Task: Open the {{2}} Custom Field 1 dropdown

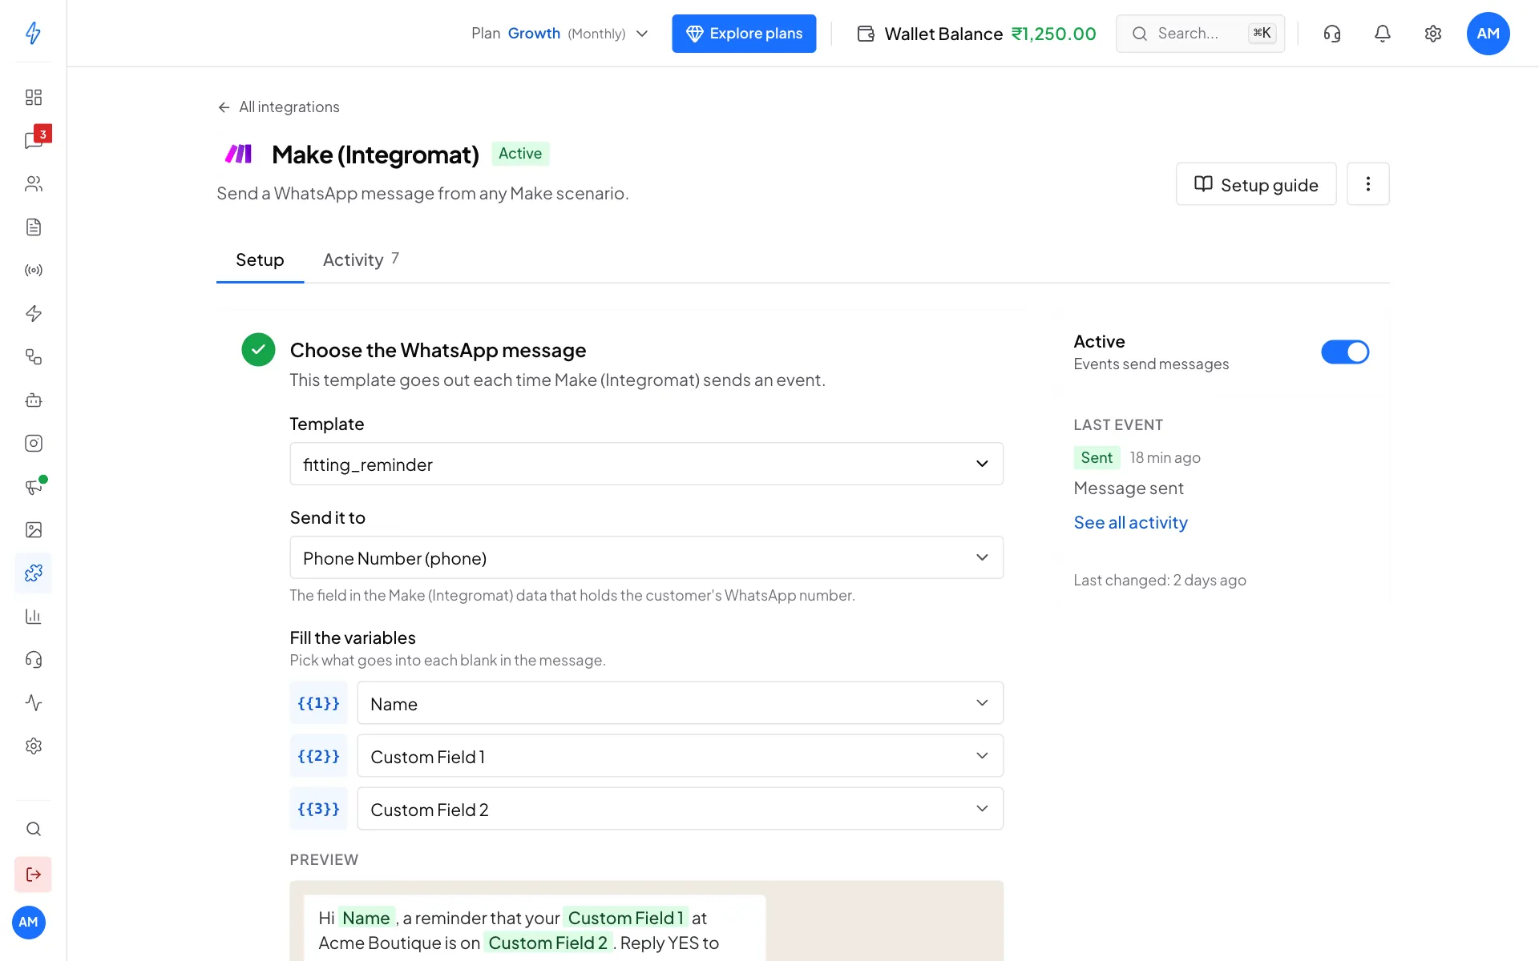Action: click(680, 756)
